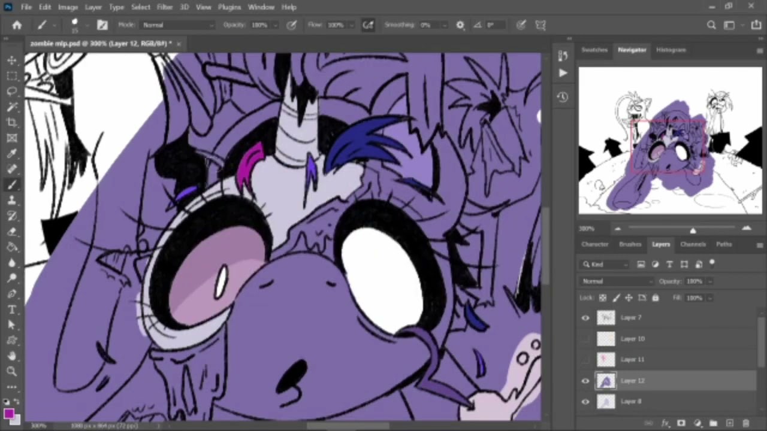Select the Dodge tool

coord(12,278)
